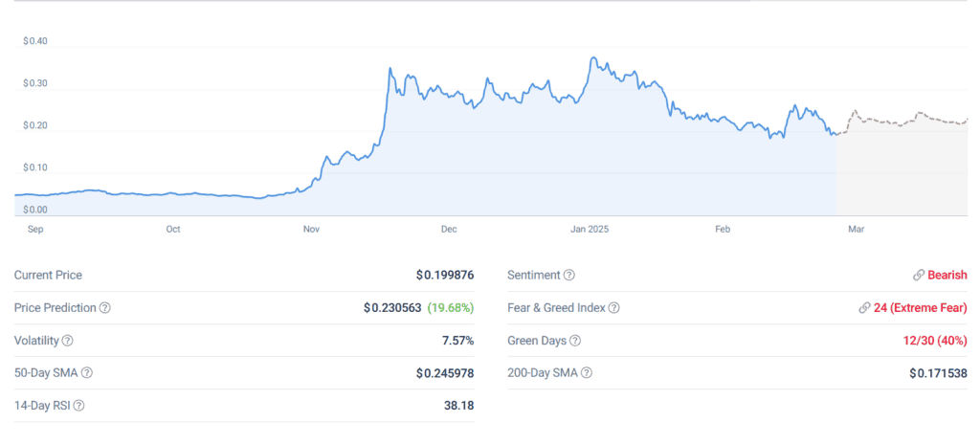The height and width of the screenshot is (445, 980).
Task: Click the 50-Day SMA help icon
Action: click(x=87, y=373)
